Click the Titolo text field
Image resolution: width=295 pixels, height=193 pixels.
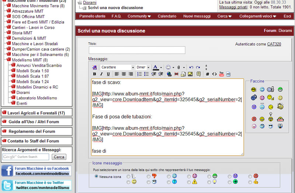click(x=137, y=50)
